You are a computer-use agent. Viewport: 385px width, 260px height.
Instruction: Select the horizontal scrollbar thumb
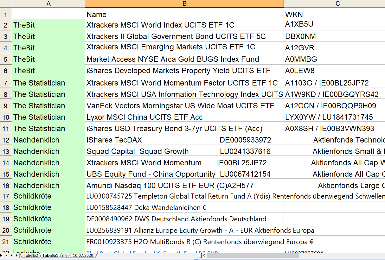pyautogui.click(x=252, y=255)
